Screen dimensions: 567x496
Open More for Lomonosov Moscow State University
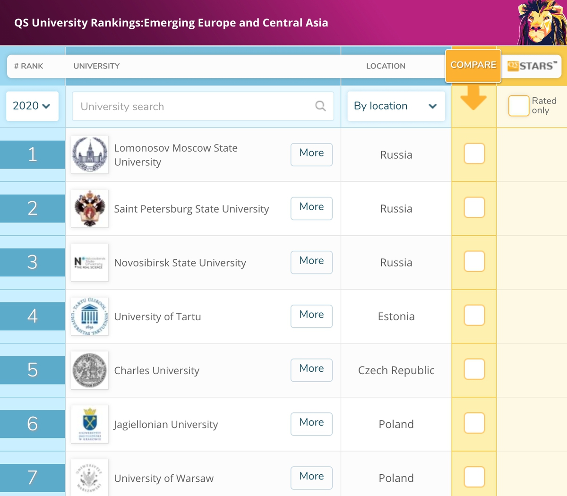[311, 154]
